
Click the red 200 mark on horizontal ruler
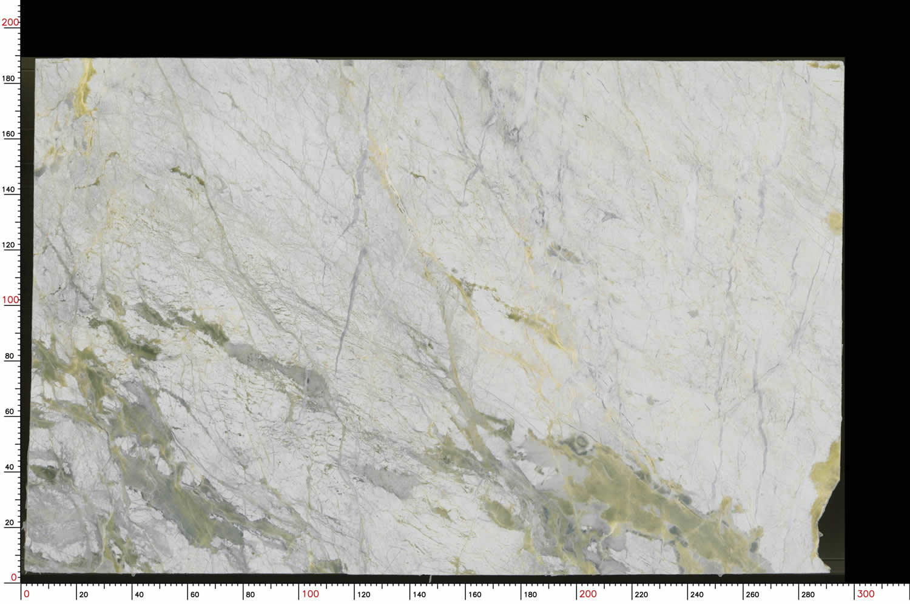[587, 594]
